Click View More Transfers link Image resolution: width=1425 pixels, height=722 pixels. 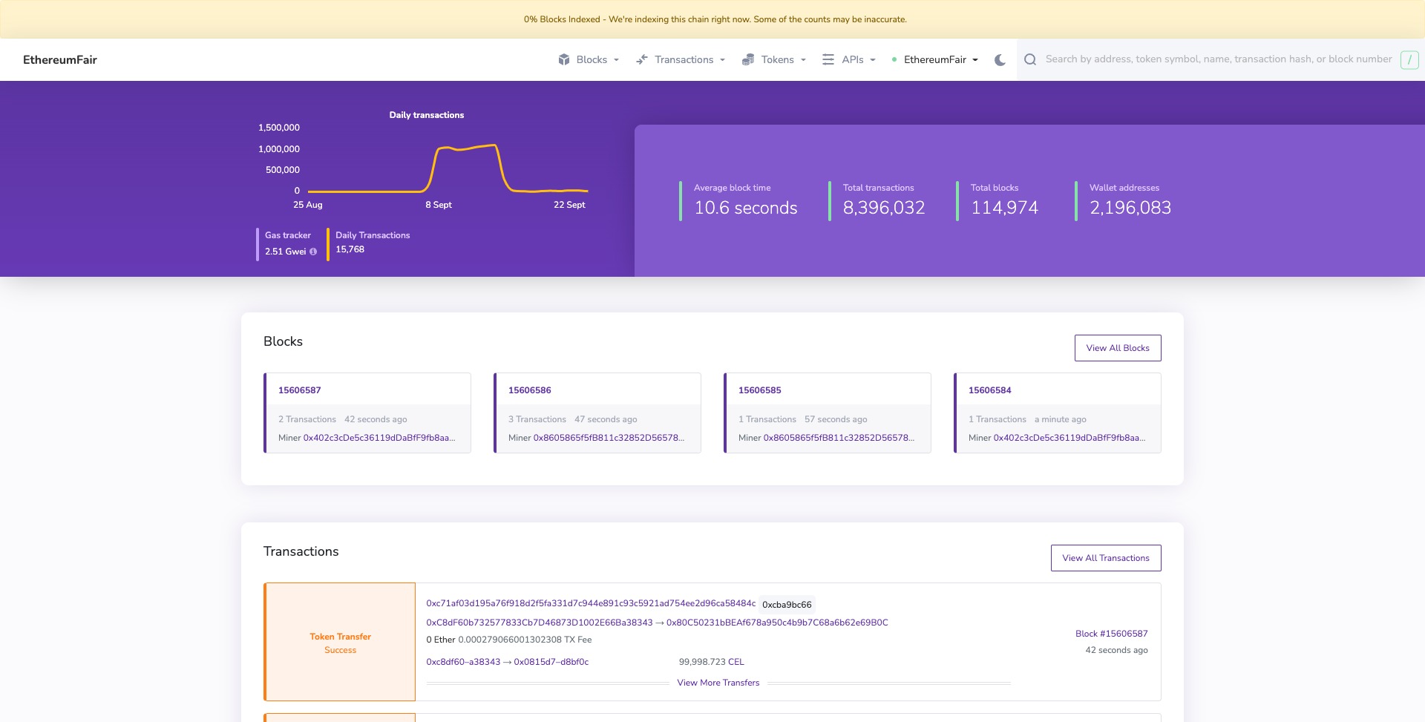[718, 683]
